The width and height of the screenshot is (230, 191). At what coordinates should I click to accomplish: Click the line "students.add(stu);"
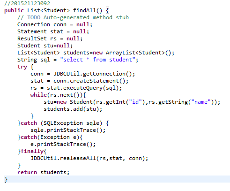[x=73, y=109]
